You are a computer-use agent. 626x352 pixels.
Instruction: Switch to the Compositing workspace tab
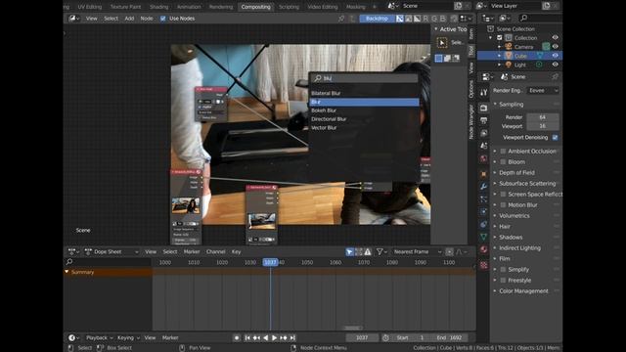[x=255, y=7]
